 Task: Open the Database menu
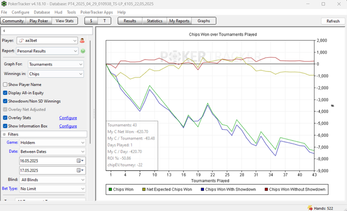(x=42, y=12)
